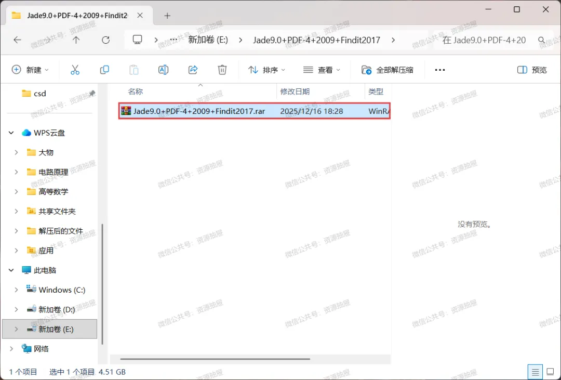The width and height of the screenshot is (561, 380).
Task: Click the WinRAR icon of the rar file
Action: (x=126, y=111)
